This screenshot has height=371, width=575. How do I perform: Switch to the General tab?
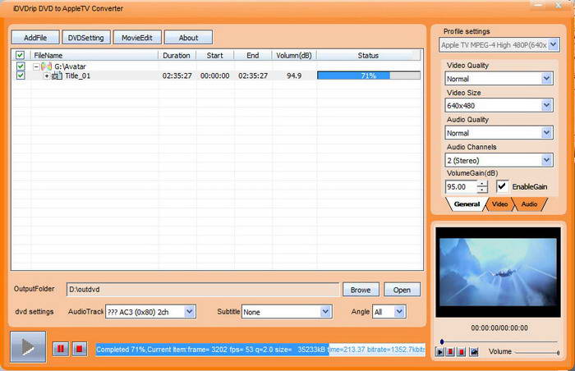click(x=467, y=204)
